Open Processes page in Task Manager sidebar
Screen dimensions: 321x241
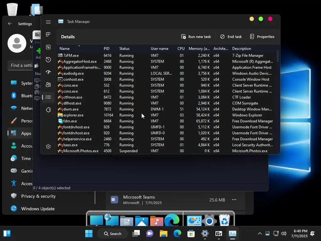pyautogui.click(x=48, y=35)
